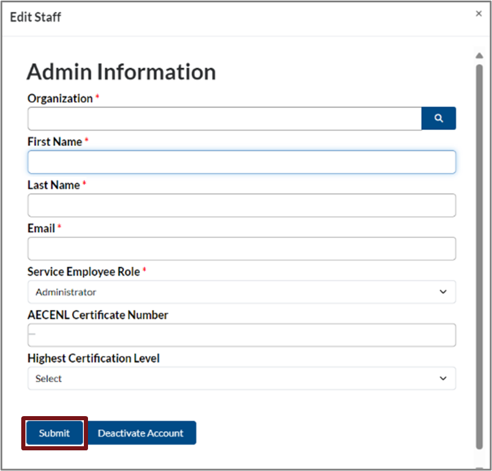Open the Highest Certification Level dropdown
The height and width of the screenshot is (471, 492).
click(x=242, y=378)
